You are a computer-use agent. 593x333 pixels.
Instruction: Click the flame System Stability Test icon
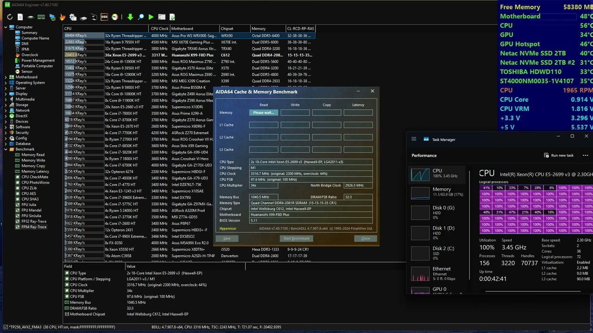point(63,17)
